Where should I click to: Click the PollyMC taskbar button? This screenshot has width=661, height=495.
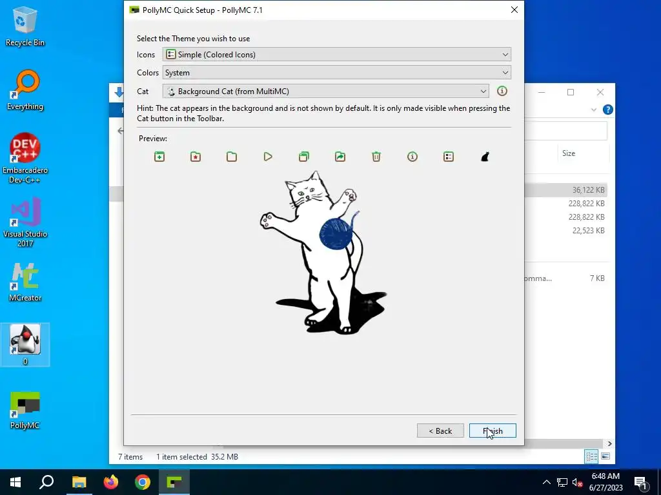pyautogui.click(x=174, y=482)
